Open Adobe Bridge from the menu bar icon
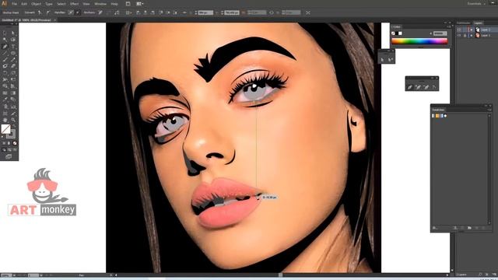The width and height of the screenshot is (498, 280). click(128, 4)
